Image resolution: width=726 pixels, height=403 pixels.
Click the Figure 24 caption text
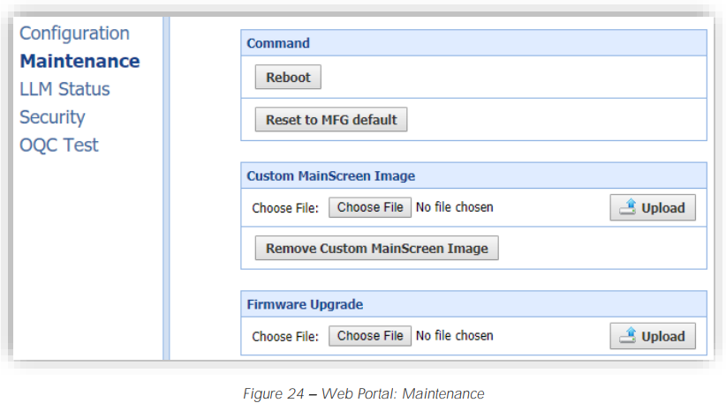point(363,394)
